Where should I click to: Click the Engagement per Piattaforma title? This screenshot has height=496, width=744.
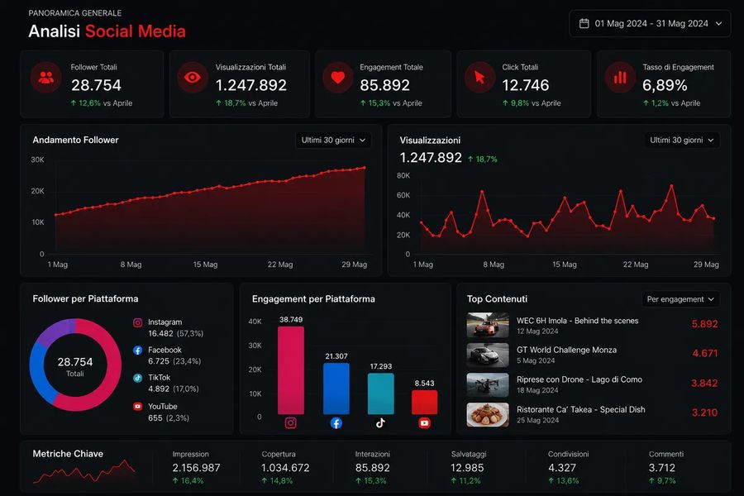(313, 299)
